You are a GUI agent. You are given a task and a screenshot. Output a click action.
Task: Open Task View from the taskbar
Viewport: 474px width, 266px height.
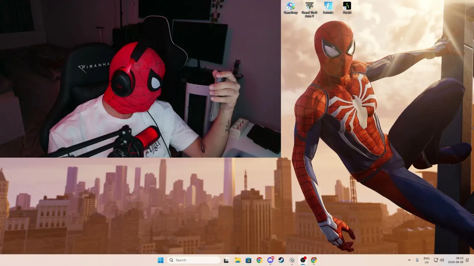coord(226,260)
